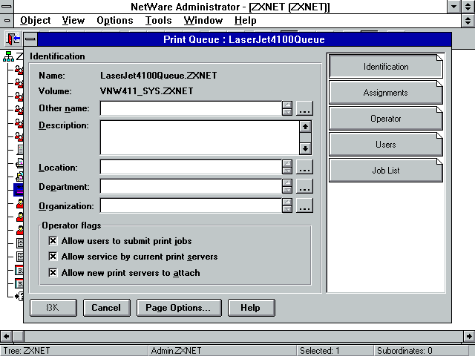
Task: Click the Cancel button
Action: [x=107, y=308]
